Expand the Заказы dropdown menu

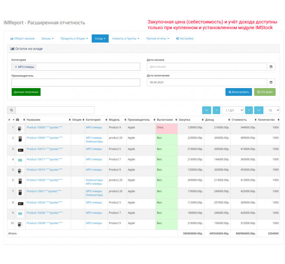pyautogui.click(x=47, y=39)
